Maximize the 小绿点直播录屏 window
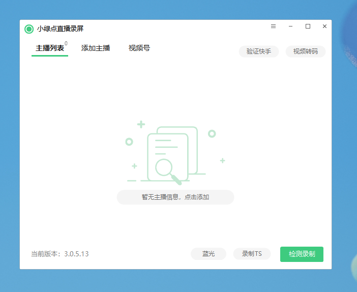This screenshot has height=292, width=357. pyautogui.click(x=308, y=26)
